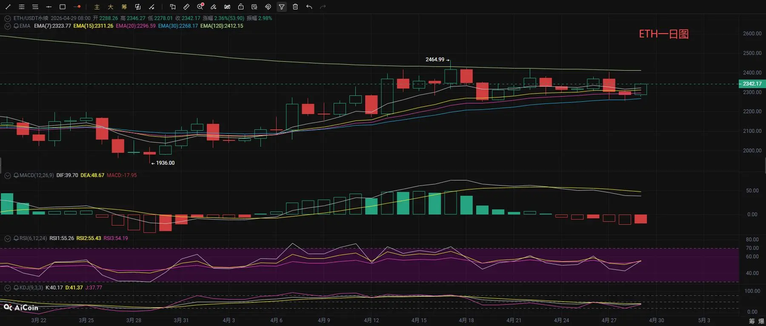The image size is (766, 326).
Task: Collapse the MACD indicator panel
Action: tap(7, 175)
